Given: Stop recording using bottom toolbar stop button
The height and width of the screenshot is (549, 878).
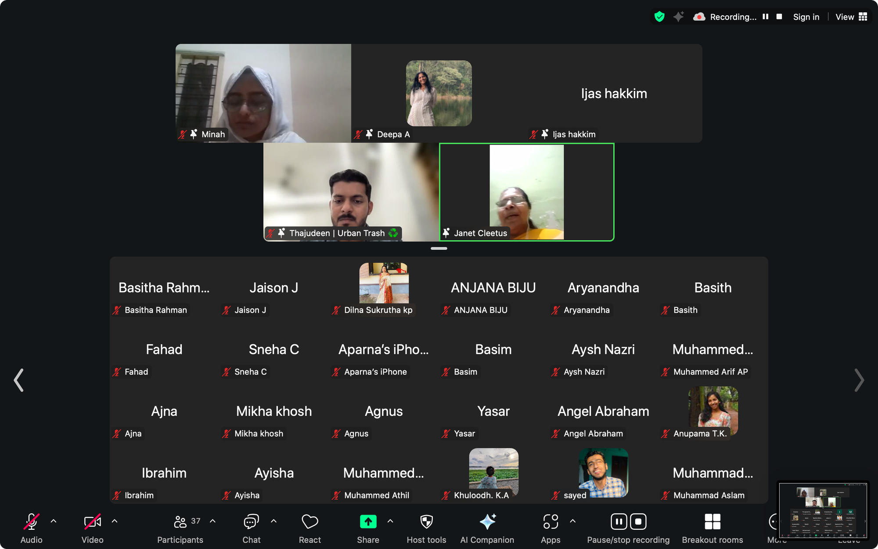Looking at the screenshot, I should click(638, 522).
